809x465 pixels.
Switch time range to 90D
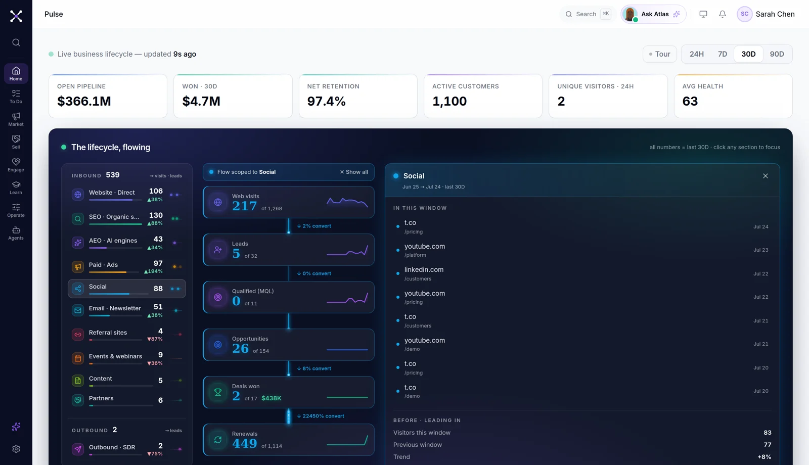point(777,54)
